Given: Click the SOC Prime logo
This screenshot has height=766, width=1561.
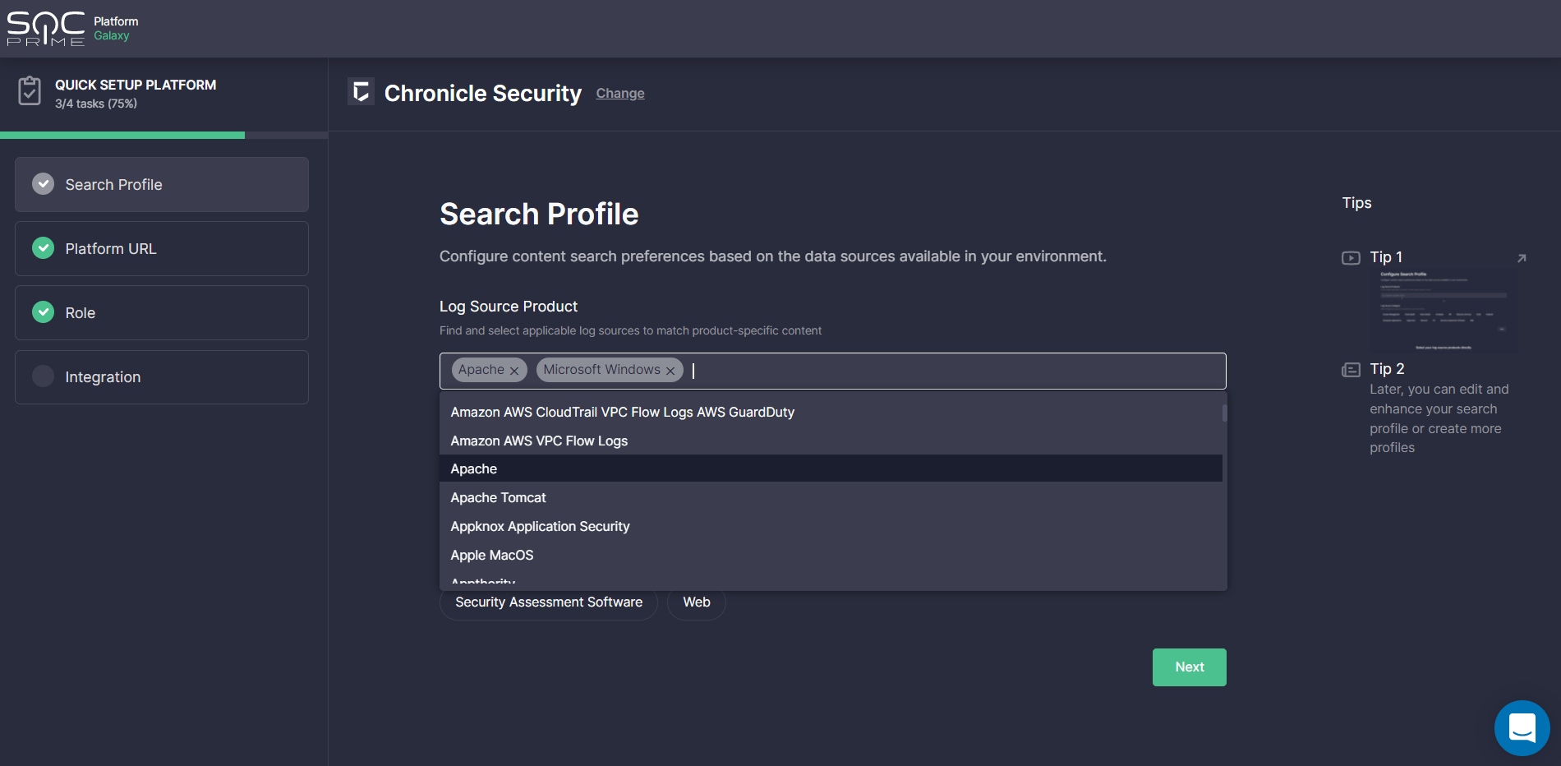Looking at the screenshot, I should coord(46,29).
